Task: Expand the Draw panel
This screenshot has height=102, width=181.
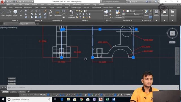Action: (x=15, y=20)
